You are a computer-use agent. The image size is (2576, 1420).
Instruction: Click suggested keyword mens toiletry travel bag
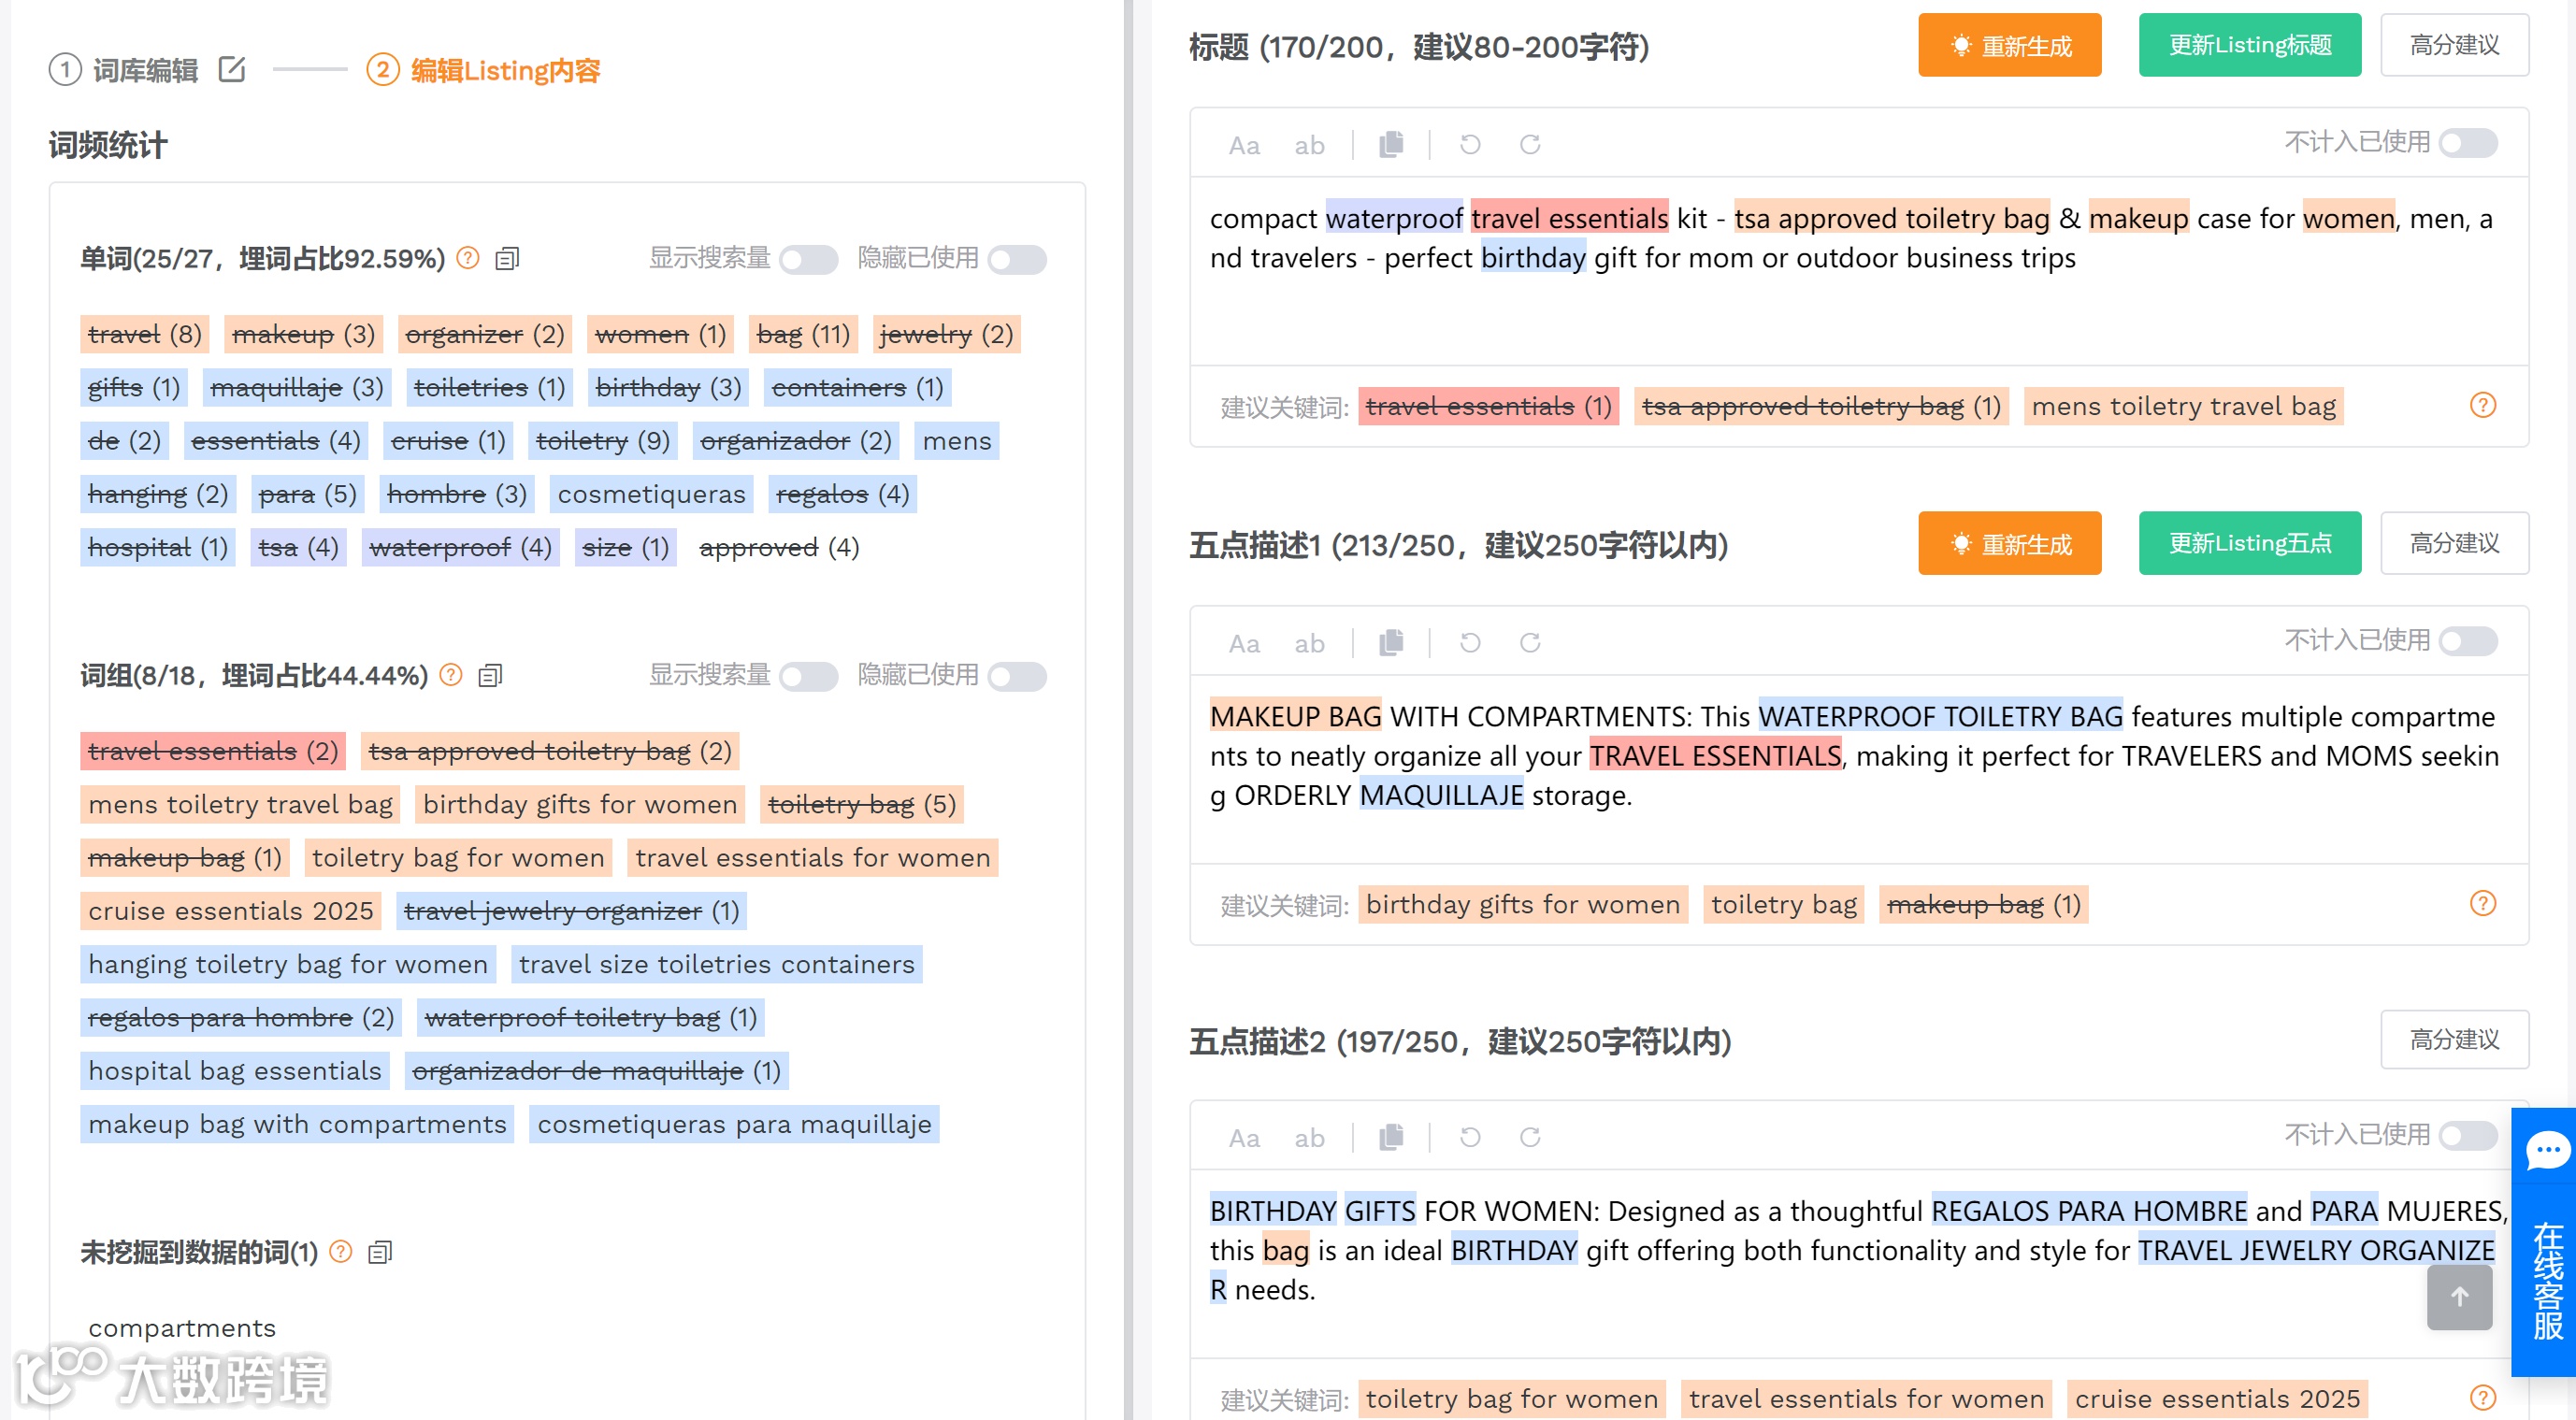2183,407
